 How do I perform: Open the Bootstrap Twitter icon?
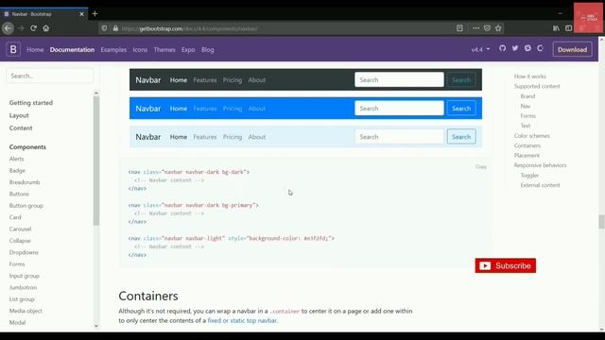515,48
